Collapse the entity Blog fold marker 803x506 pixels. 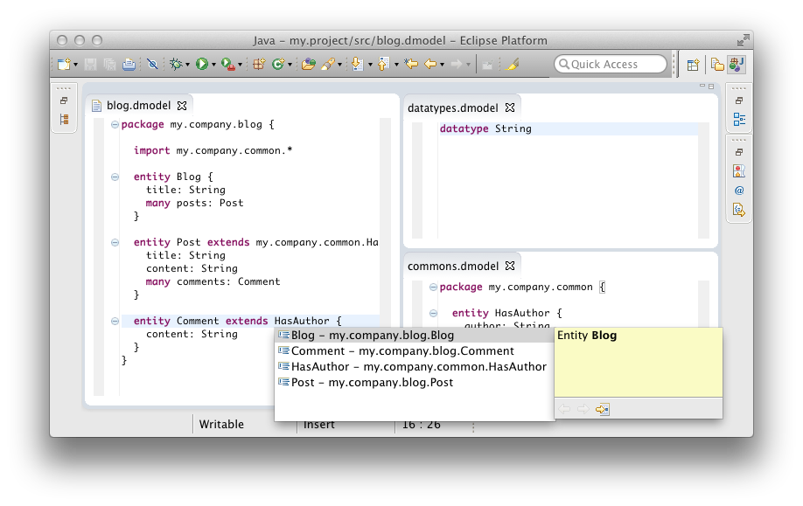[x=115, y=177]
